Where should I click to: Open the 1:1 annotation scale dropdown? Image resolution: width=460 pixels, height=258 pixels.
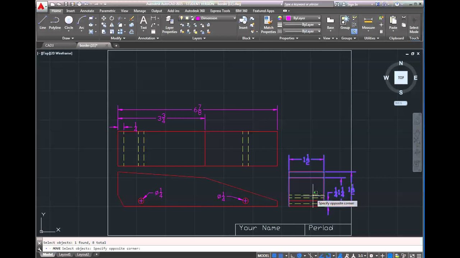click(362, 255)
